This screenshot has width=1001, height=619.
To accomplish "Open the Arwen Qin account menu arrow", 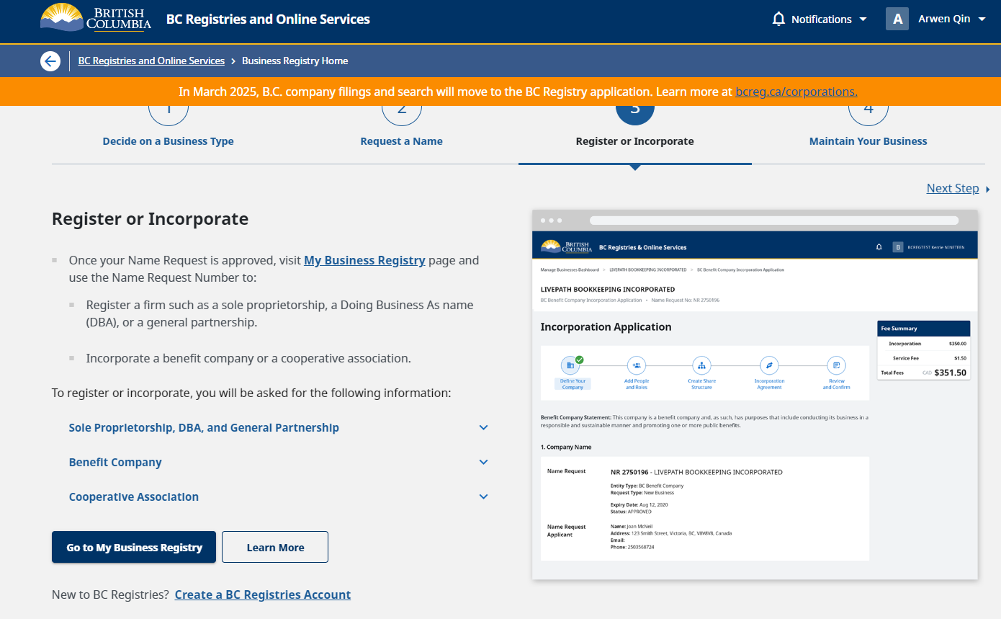I will click(x=982, y=19).
